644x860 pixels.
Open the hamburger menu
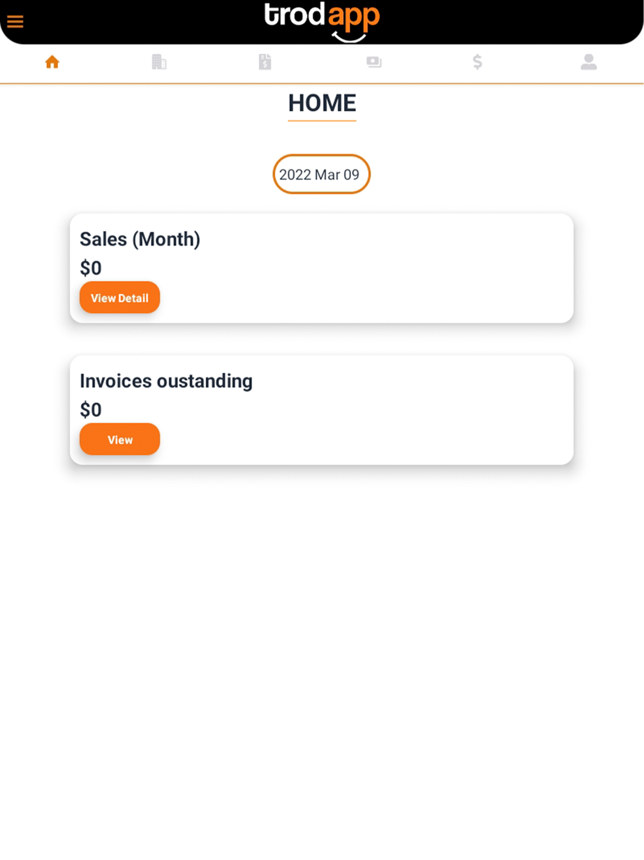click(x=15, y=22)
